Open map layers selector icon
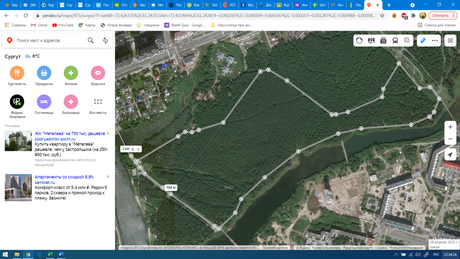This screenshot has width=460, height=259. [407, 41]
